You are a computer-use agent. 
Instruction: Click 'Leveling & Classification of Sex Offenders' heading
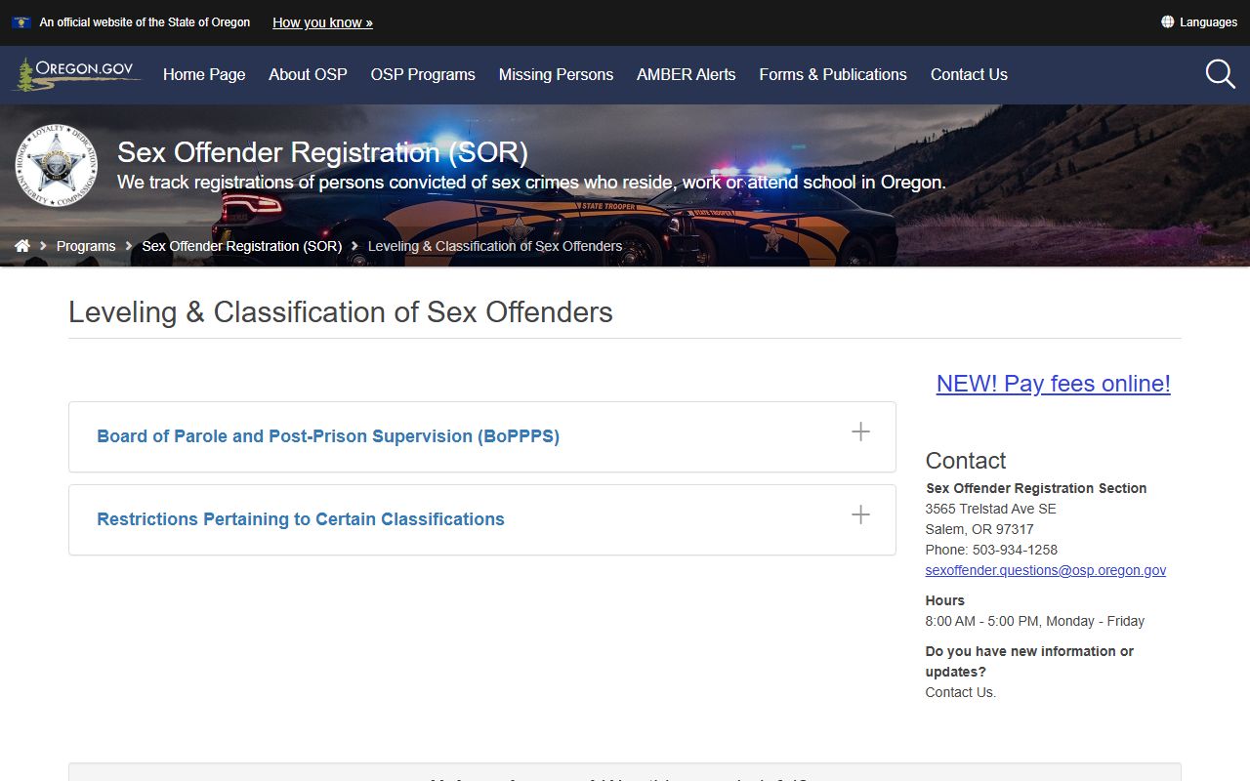(341, 312)
